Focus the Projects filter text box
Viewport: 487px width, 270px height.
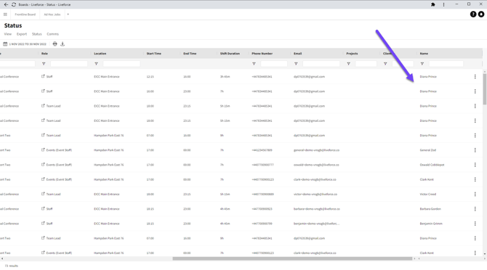[x=366, y=64]
